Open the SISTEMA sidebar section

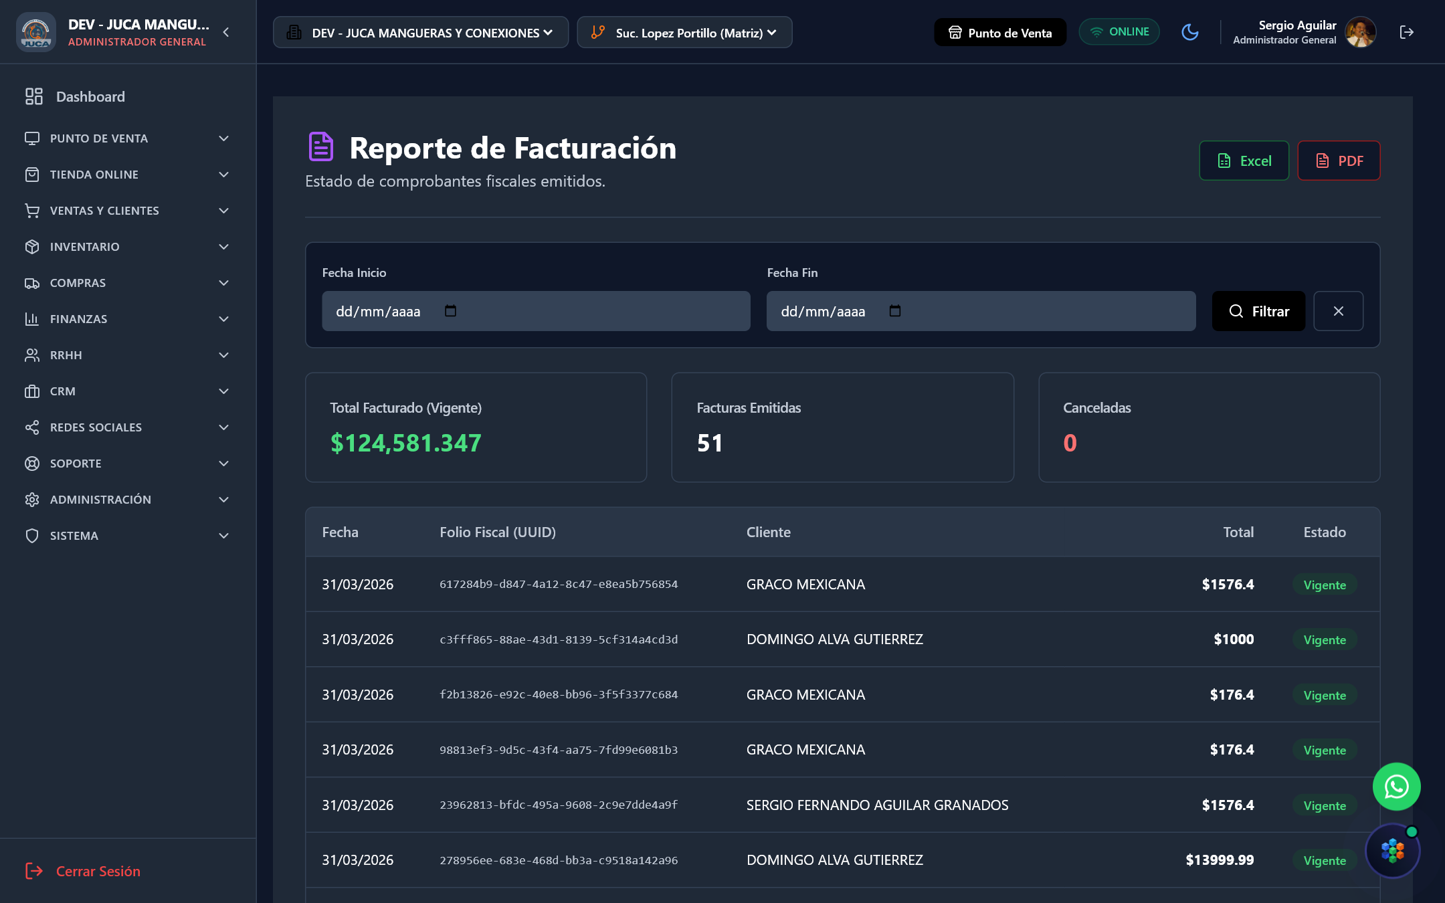pyautogui.click(x=128, y=536)
